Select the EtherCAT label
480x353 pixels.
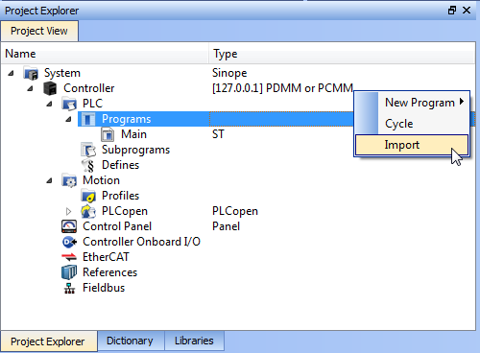(106, 257)
